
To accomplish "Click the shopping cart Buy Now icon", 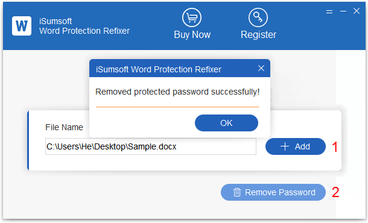I will (x=192, y=17).
